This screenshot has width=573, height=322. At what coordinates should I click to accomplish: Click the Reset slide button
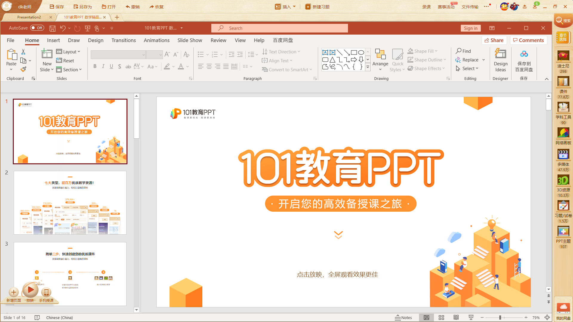(65, 61)
